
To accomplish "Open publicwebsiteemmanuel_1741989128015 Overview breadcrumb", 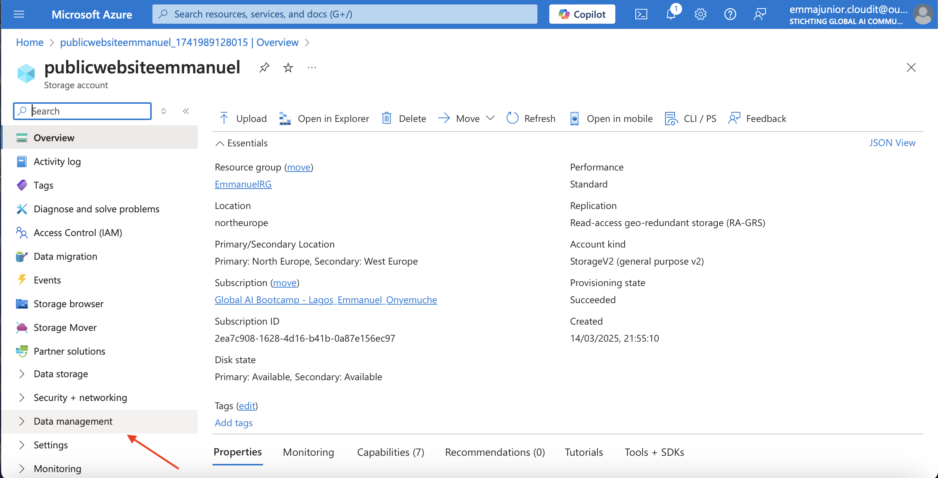I will 179,43.
